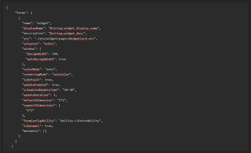
Task: Click the "10:30" time value
Action: tap(69, 90)
